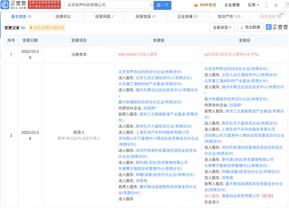Viewport: 289px width, 208px height.
Task: Switch to 经营风险 tab
Action: pyautogui.click(x=104, y=17)
